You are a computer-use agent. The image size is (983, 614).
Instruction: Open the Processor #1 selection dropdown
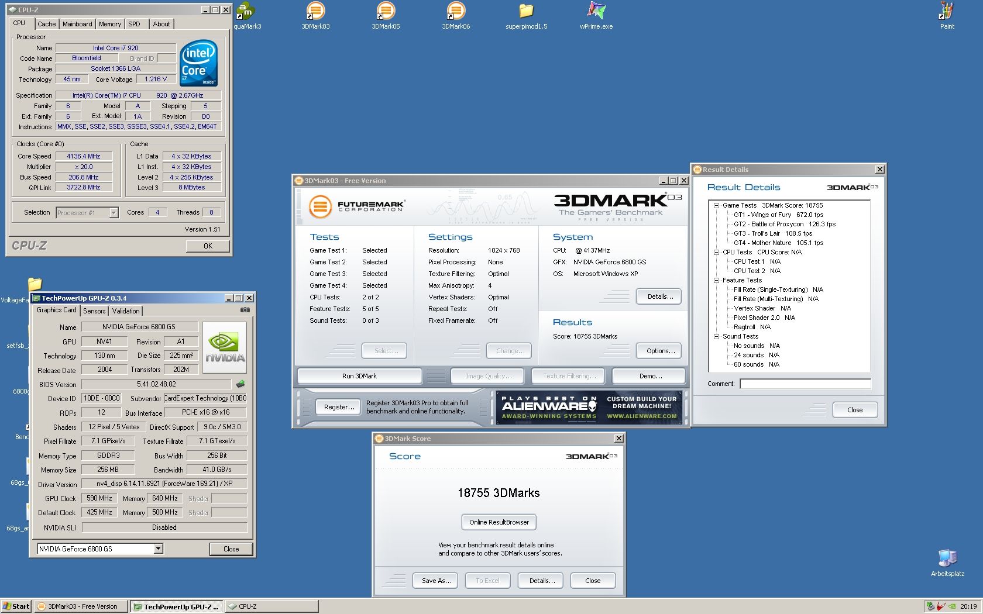[x=87, y=213]
